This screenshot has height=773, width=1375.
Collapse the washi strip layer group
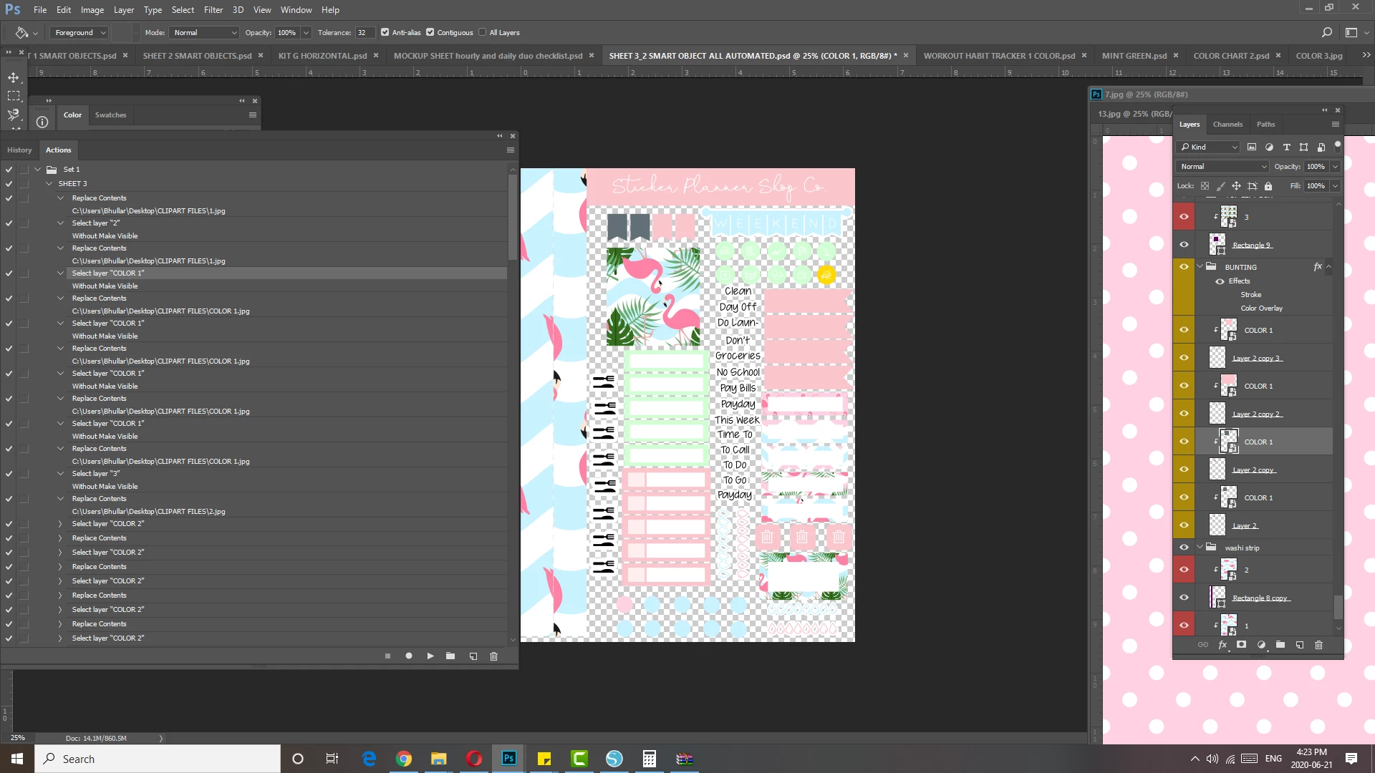[1200, 548]
